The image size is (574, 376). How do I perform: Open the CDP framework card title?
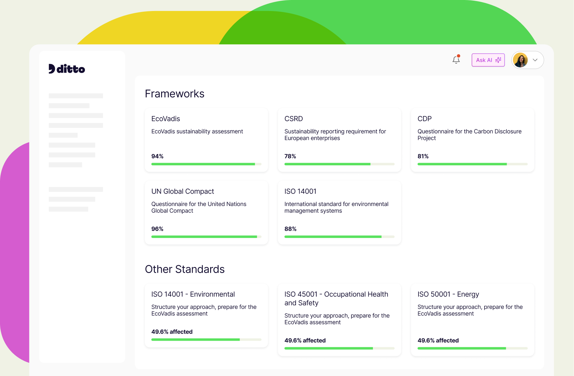click(x=425, y=119)
